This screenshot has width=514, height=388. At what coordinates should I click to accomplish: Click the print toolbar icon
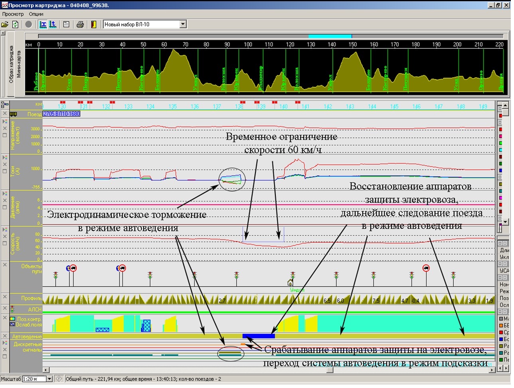[x=80, y=24]
